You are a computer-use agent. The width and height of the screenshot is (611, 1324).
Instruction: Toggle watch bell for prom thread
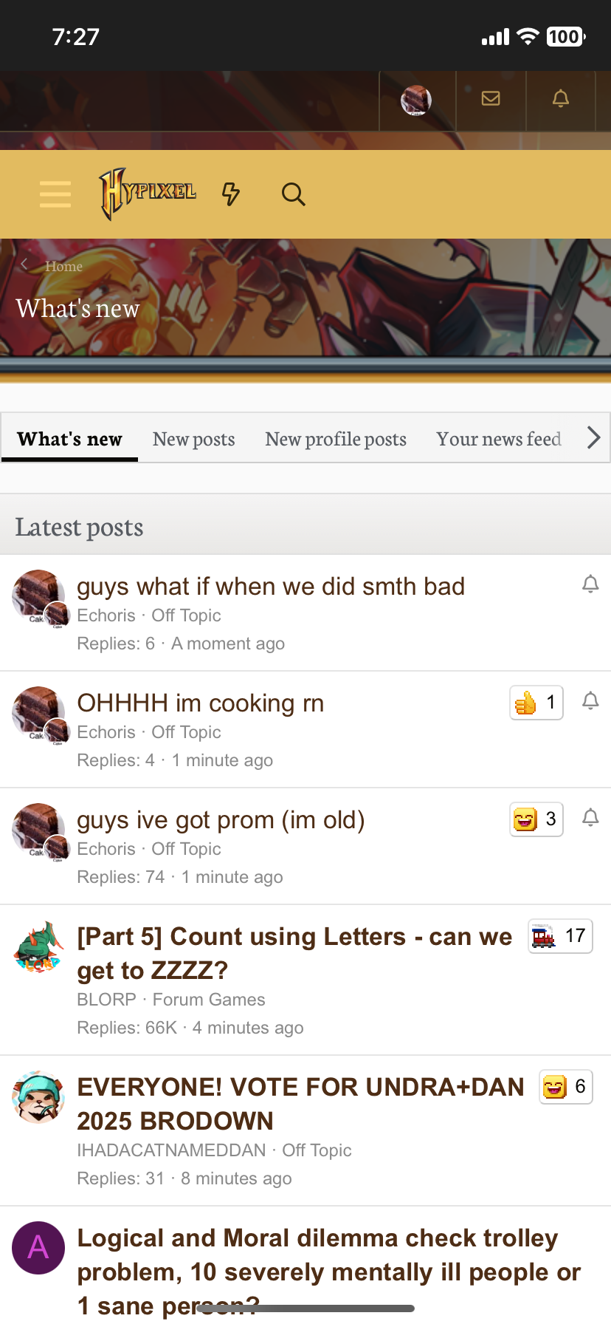pos(590,818)
